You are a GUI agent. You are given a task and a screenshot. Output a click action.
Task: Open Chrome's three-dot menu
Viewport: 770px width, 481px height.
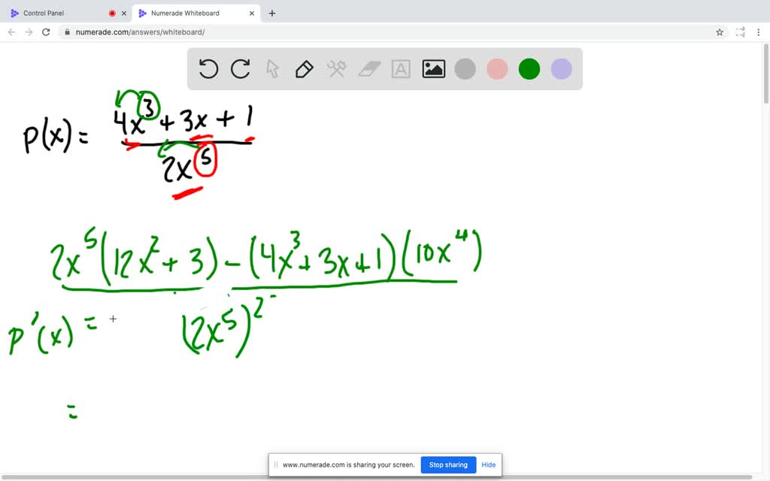click(760, 32)
